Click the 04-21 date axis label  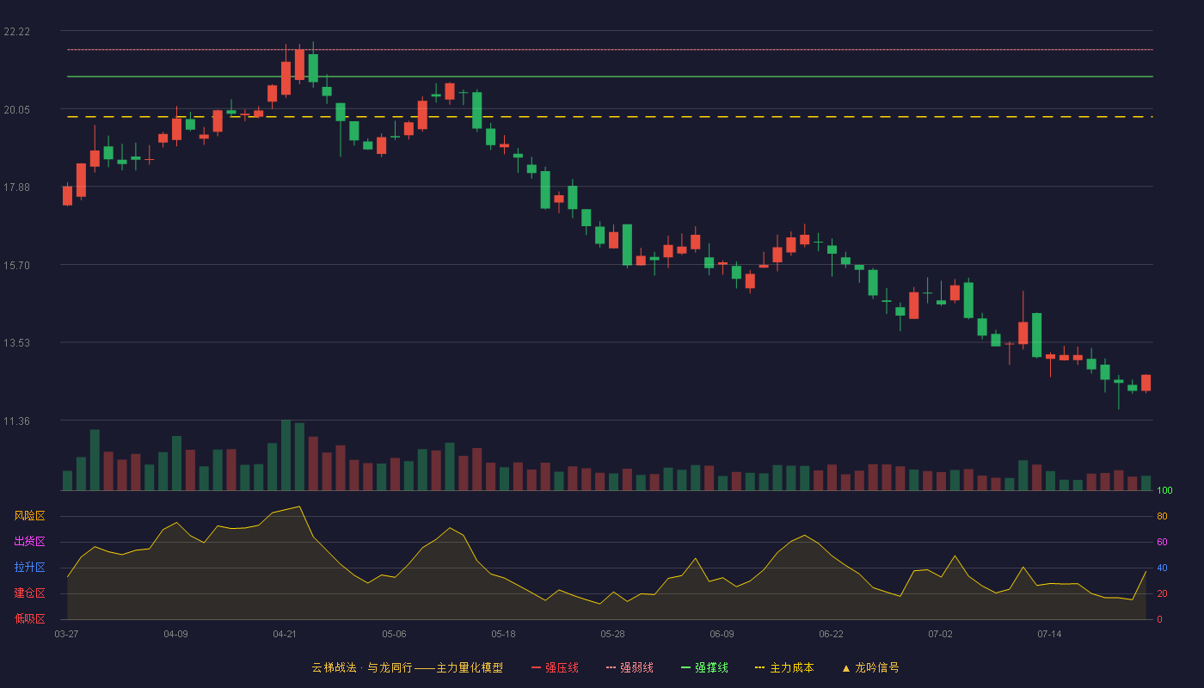click(x=285, y=634)
